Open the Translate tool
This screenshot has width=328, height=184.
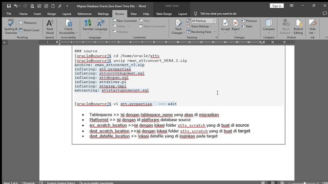[88, 26]
